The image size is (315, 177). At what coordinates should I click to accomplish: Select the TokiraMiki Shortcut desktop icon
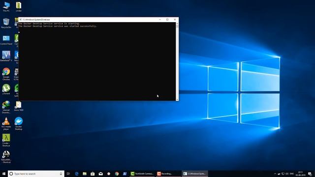[6, 157]
